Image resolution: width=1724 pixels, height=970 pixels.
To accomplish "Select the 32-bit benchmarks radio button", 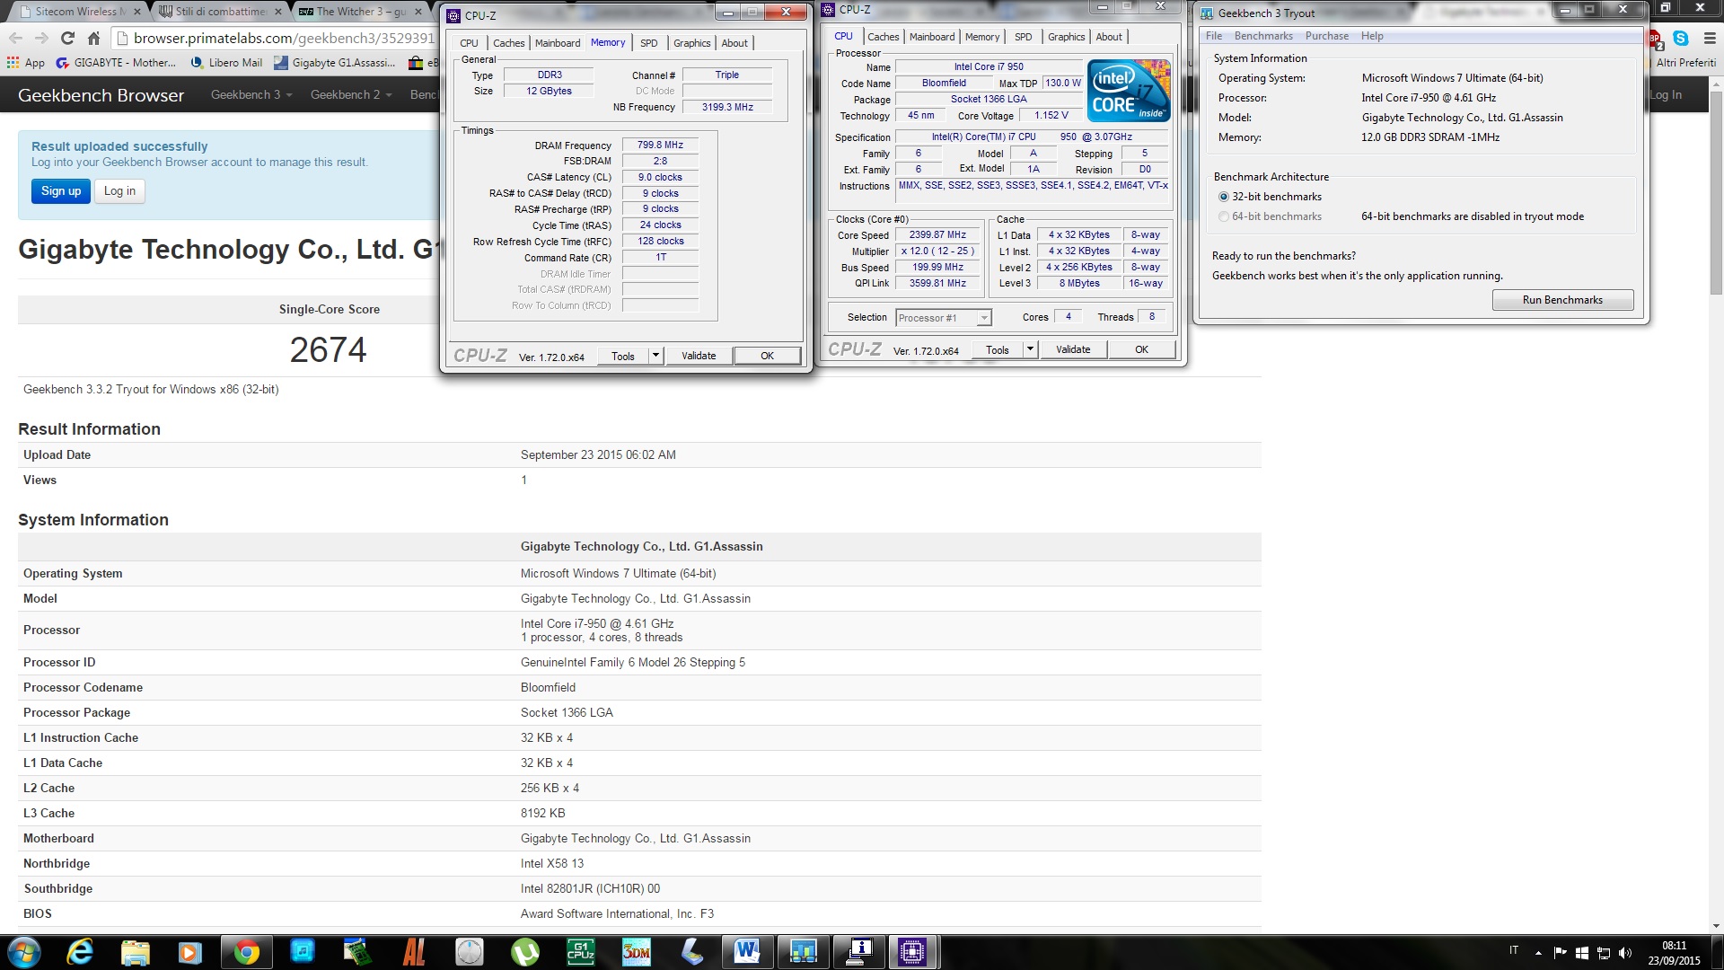I will [1224, 197].
